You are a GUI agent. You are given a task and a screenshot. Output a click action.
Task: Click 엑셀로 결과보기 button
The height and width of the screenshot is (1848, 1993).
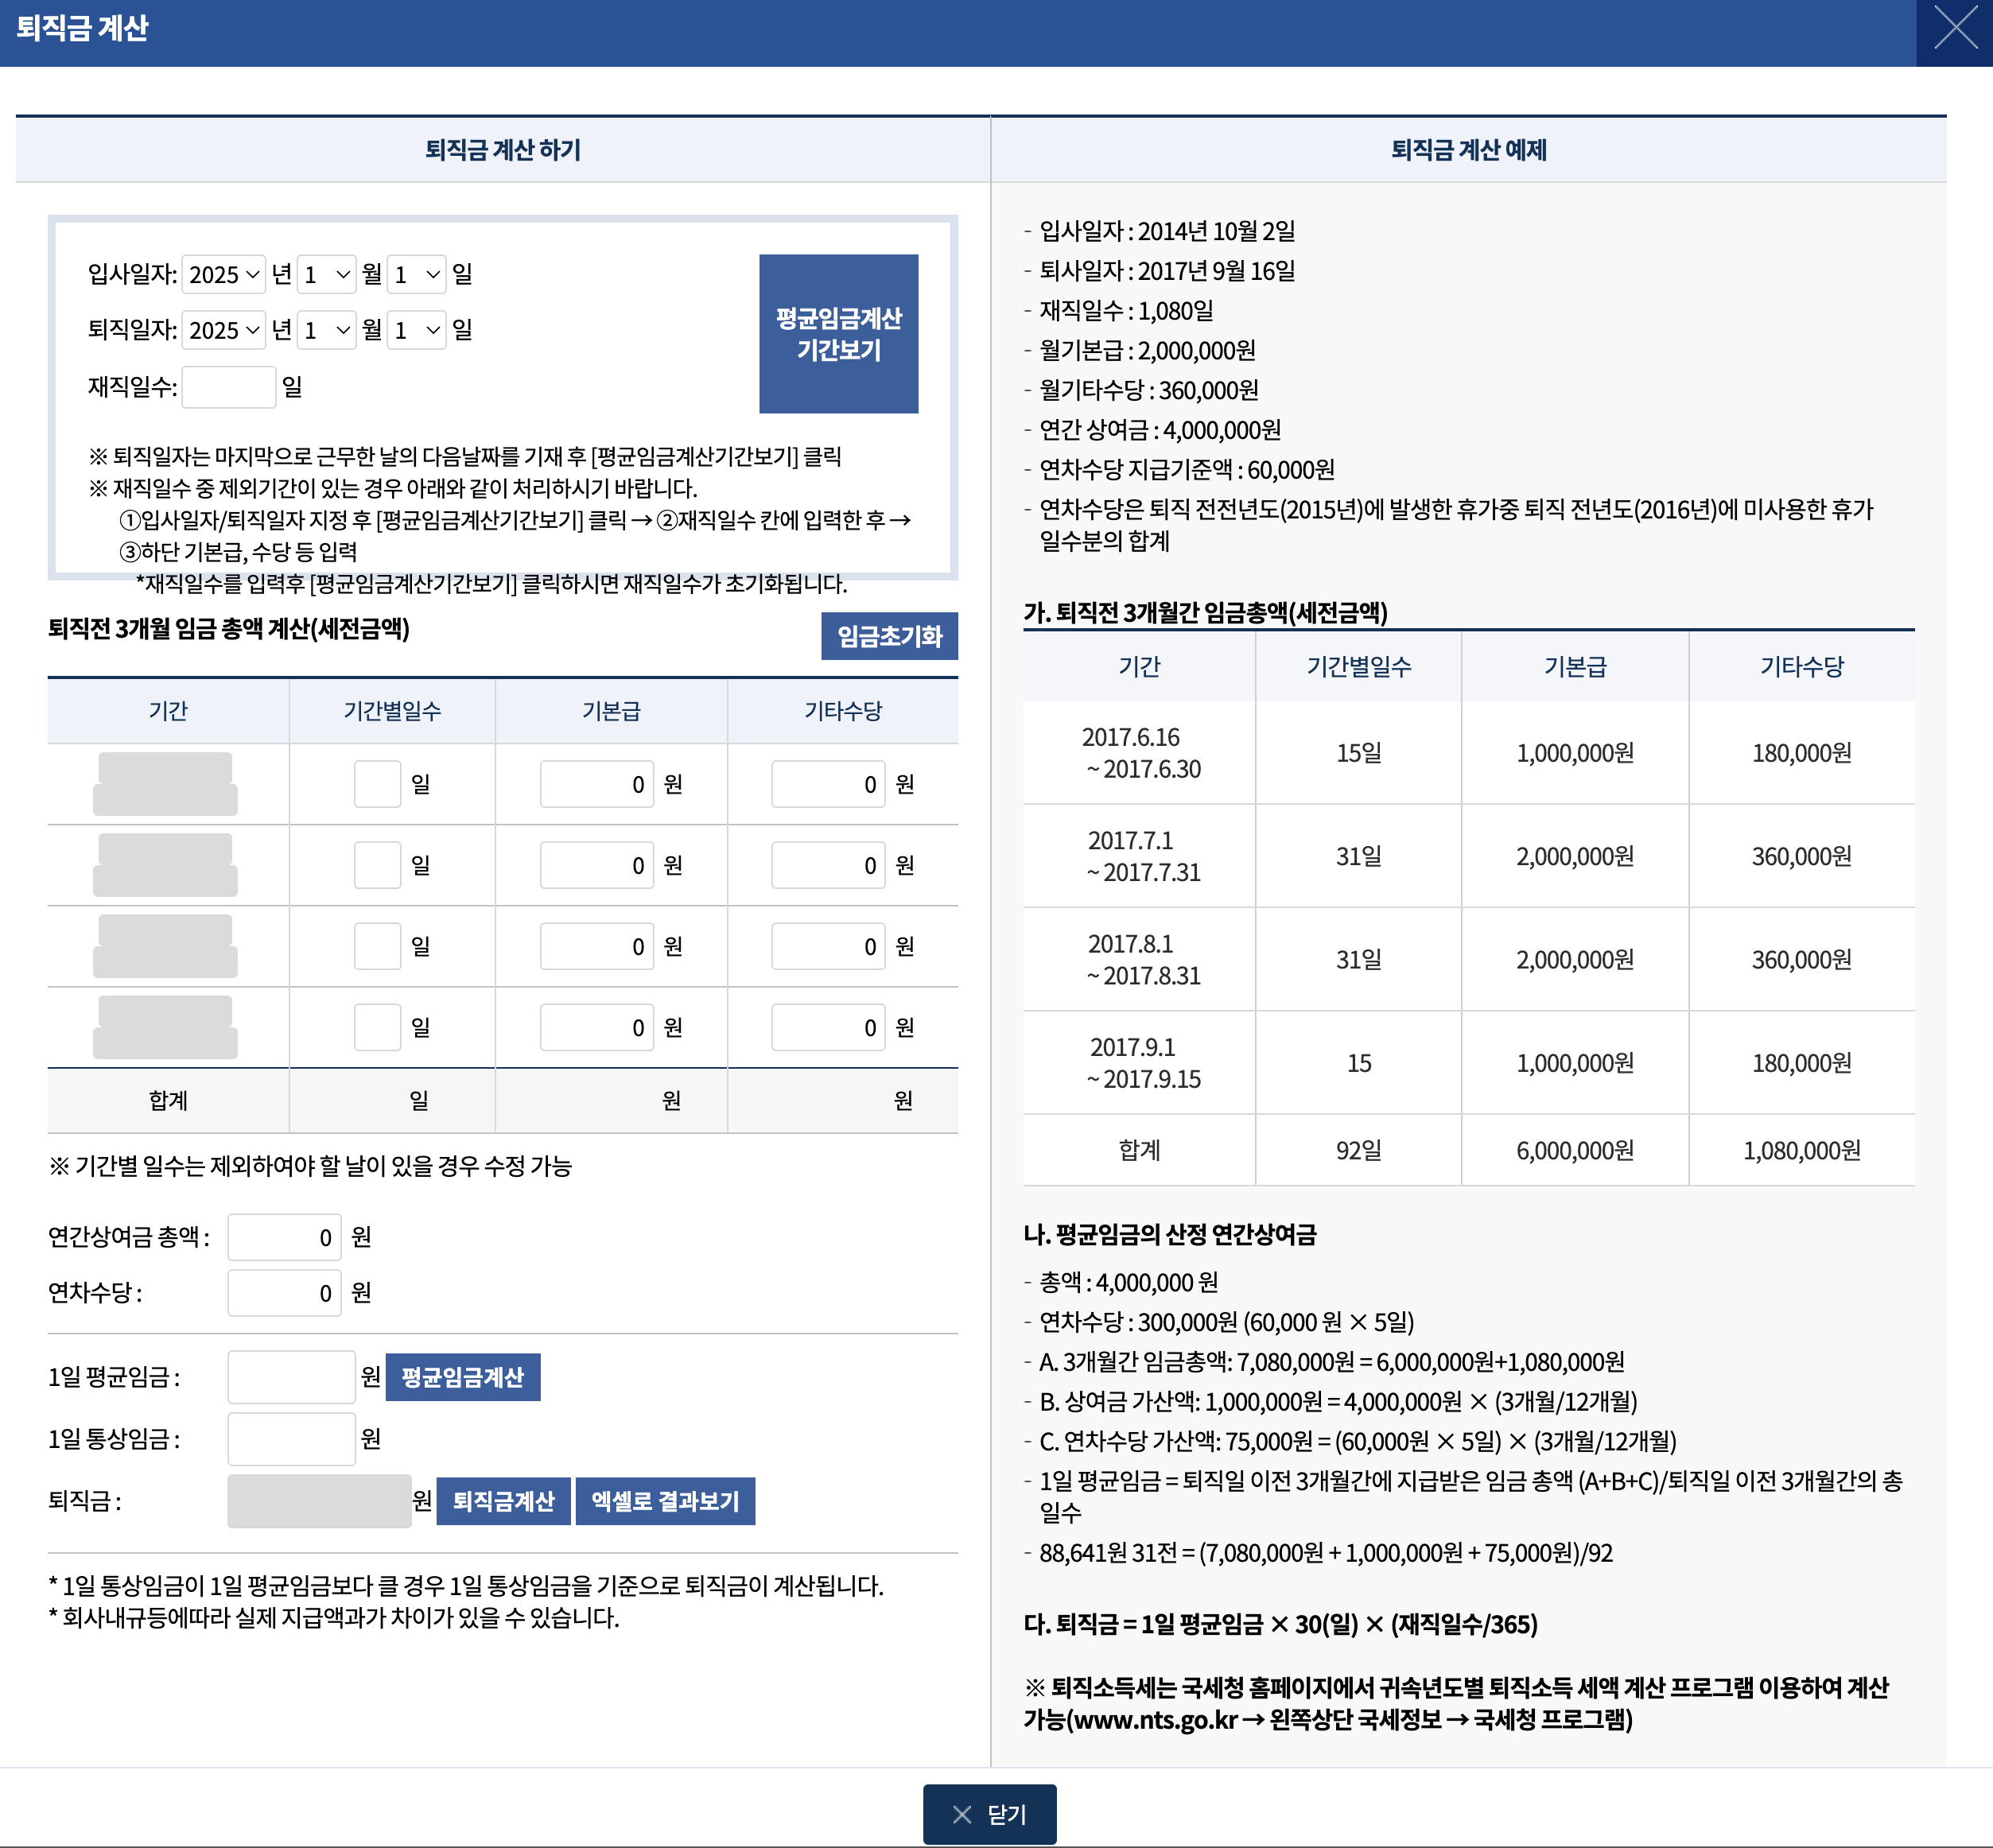[665, 1501]
